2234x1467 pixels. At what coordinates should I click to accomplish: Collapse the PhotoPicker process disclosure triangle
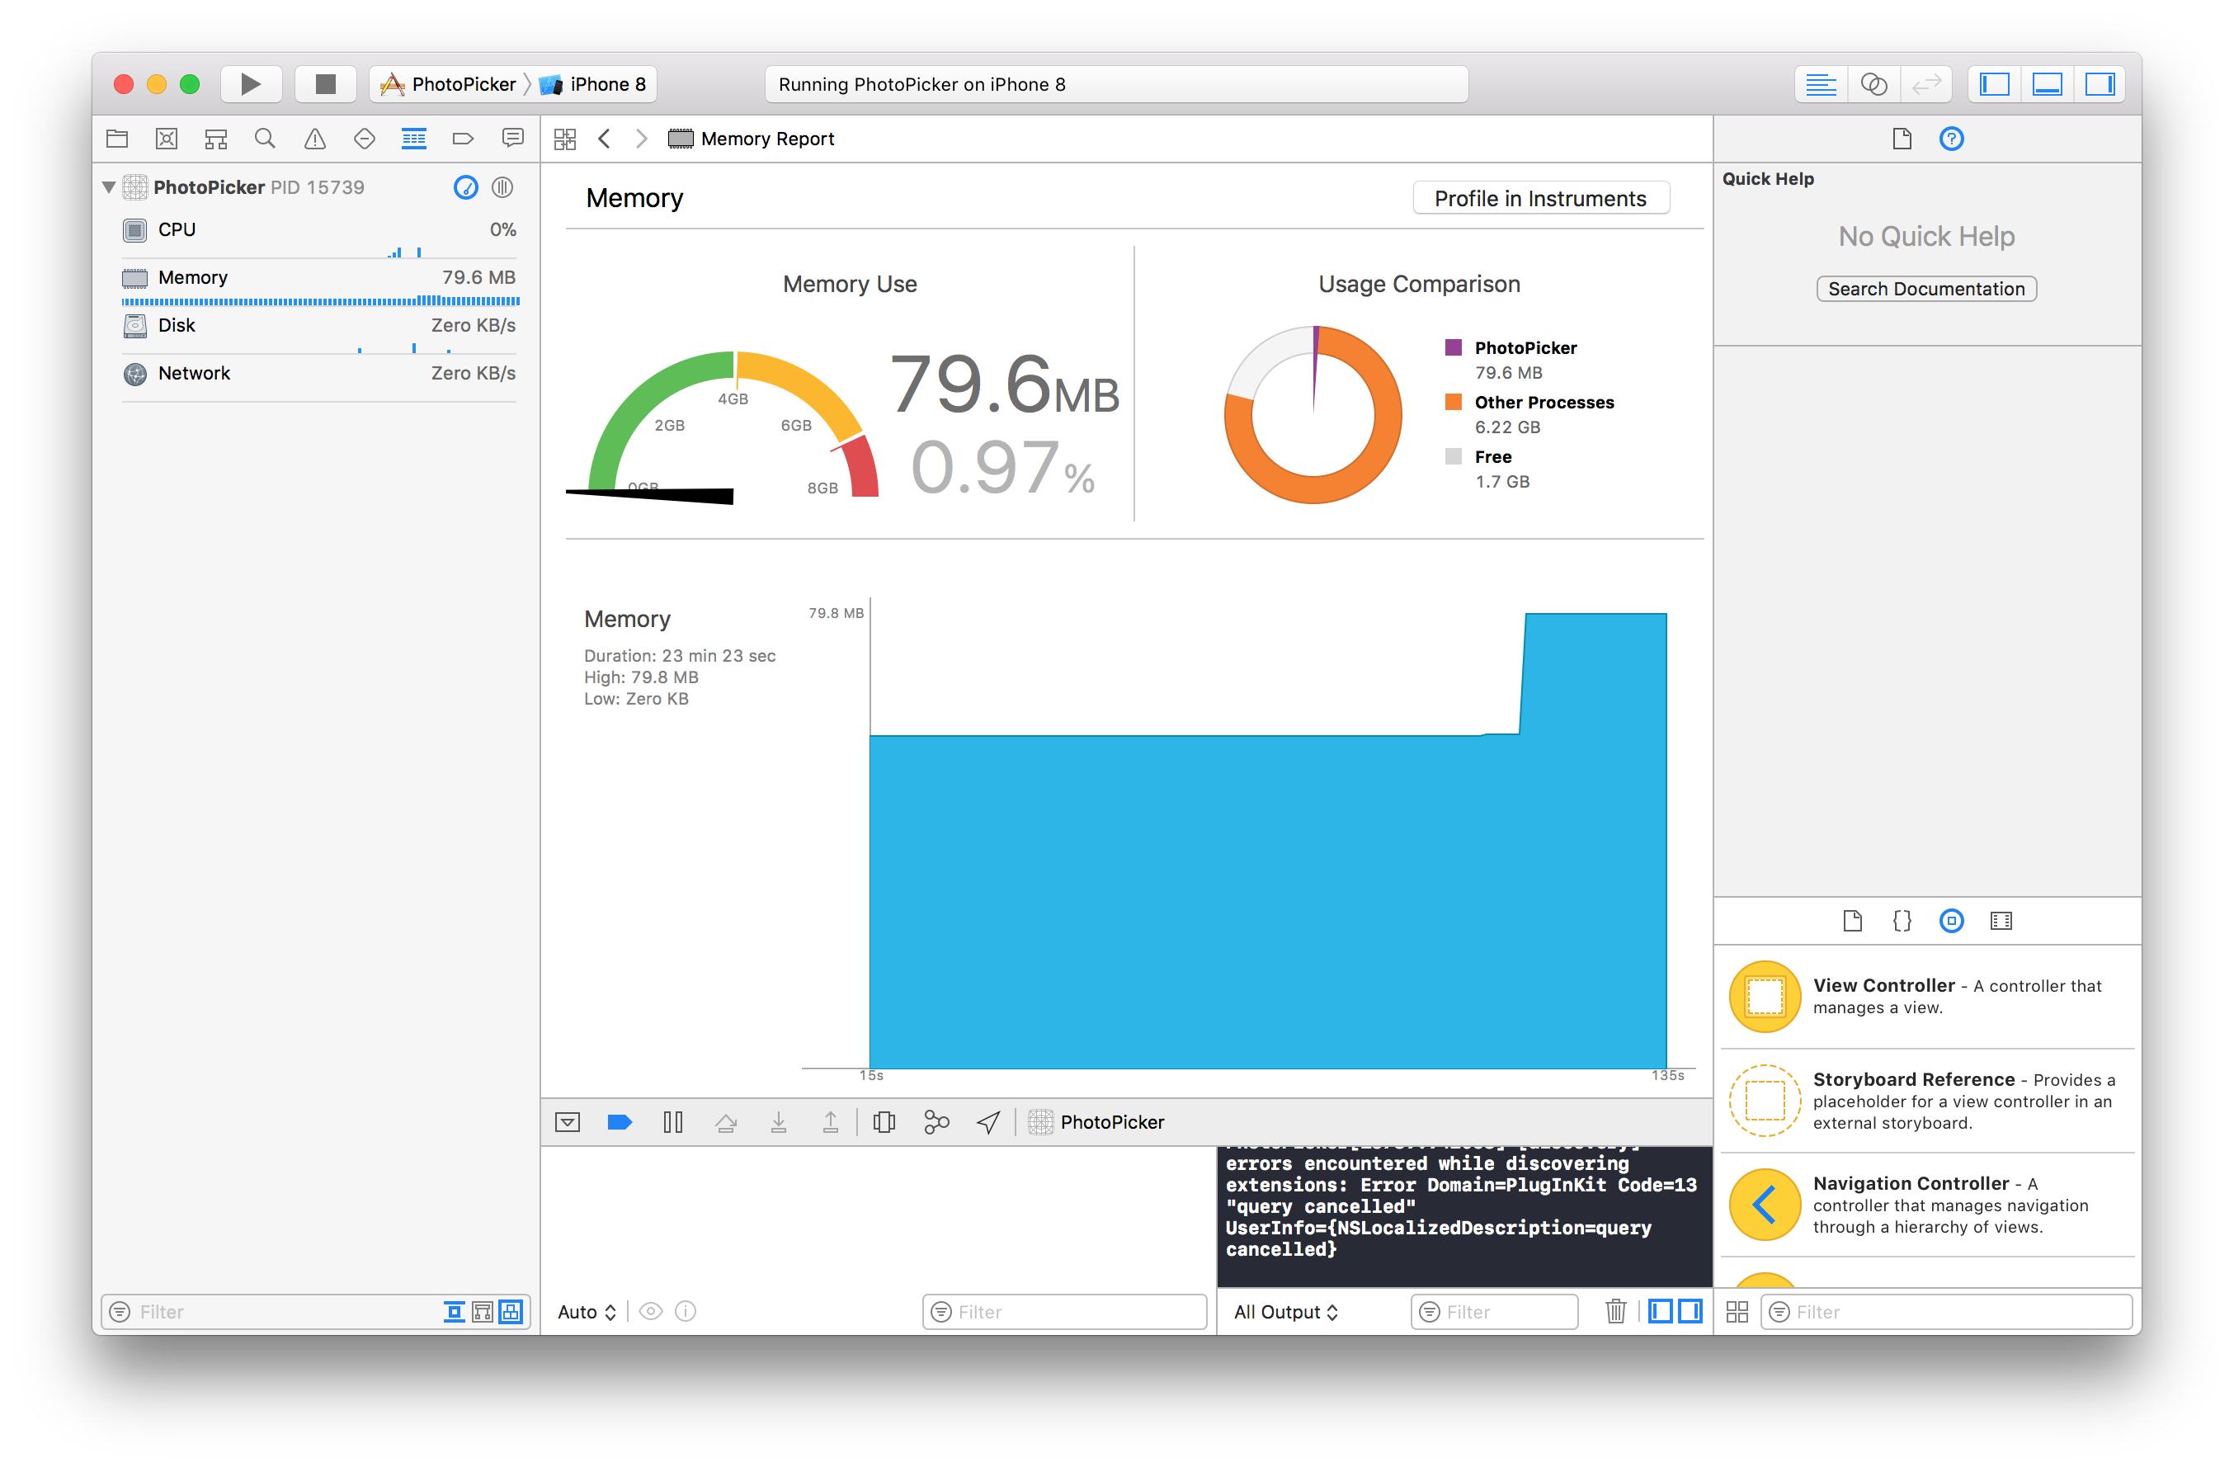click(x=109, y=186)
